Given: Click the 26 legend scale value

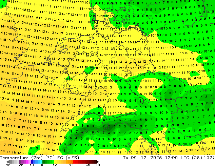Looking at the screenshot, I should [71, 165].
